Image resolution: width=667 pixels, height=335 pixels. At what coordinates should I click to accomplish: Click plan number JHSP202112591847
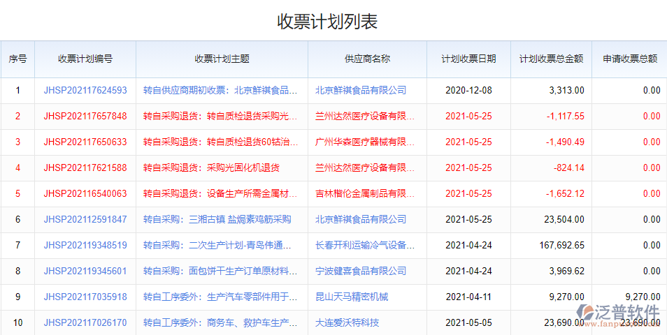pyautogui.click(x=85, y=219)
